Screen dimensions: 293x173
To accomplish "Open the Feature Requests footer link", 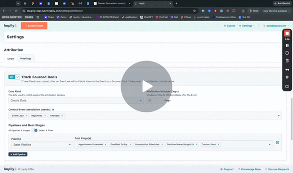I will [x=277, y=169].
